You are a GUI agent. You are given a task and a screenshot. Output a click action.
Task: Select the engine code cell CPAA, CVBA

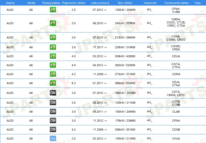(x=176, y=10)
